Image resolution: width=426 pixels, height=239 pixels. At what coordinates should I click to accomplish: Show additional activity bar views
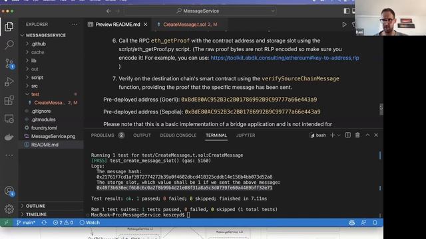(x=9, y=155)
